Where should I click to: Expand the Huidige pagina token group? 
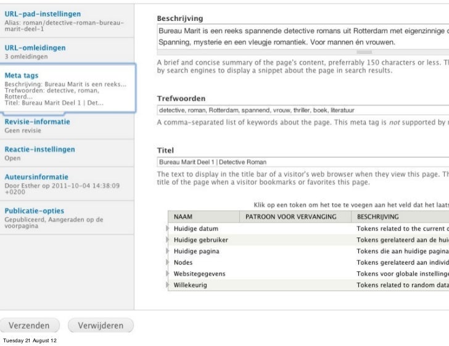point(168,251)
